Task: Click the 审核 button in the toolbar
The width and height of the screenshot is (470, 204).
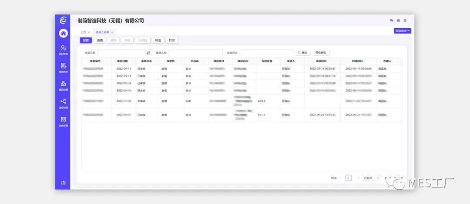Action: pos(128,40)
